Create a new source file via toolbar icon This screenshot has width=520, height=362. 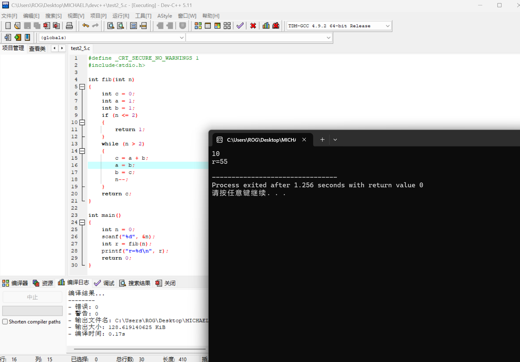click(8, 26)
